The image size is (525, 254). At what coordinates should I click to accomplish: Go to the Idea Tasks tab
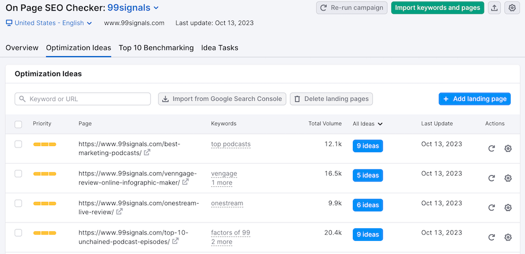coord(219,48)
